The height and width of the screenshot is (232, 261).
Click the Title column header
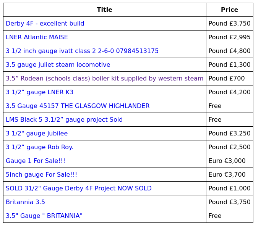(104, 10)
